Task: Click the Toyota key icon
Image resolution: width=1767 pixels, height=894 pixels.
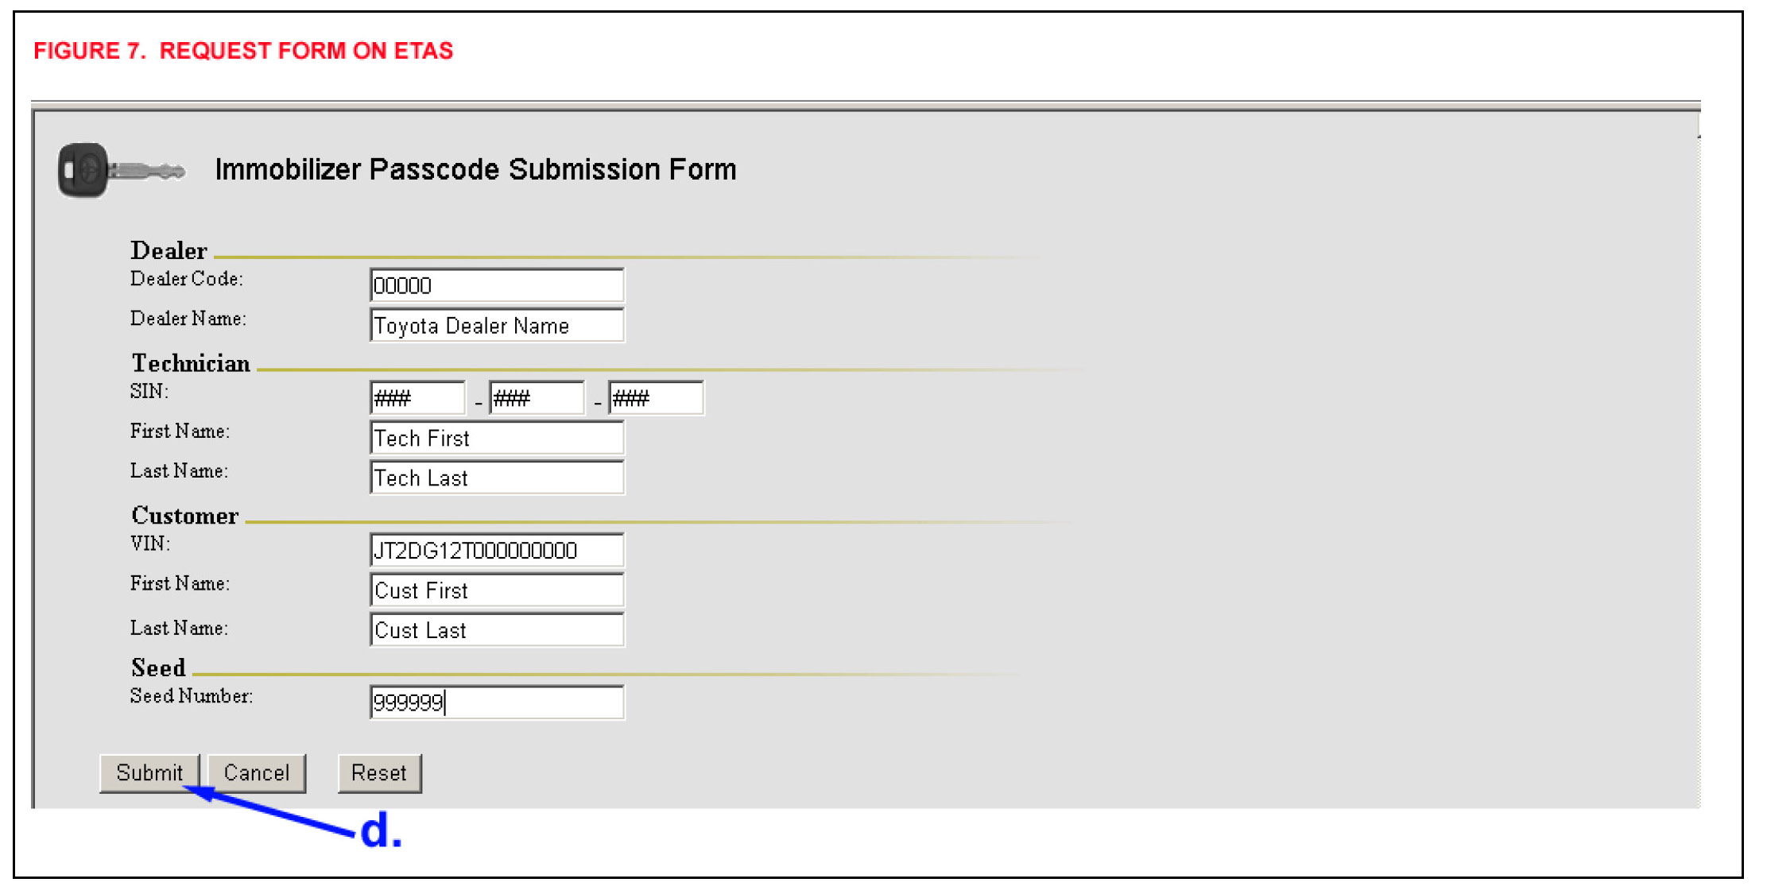Action: point(120,170)
